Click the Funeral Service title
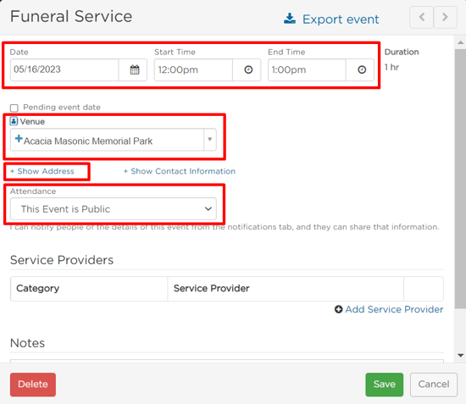Screen dimensions: 466x404 point(71,16)
